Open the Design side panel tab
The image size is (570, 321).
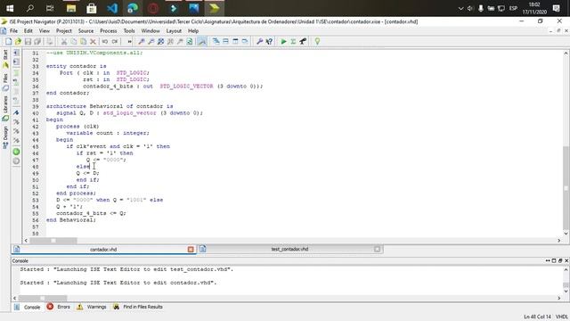click(5, 137)
